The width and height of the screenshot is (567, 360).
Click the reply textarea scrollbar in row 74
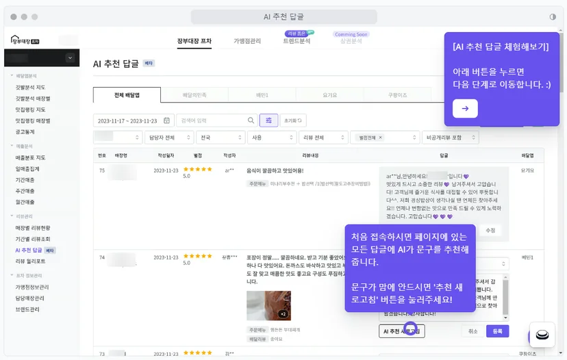[505, 297]
